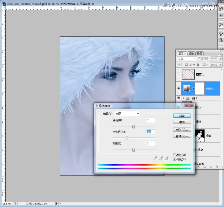Screen dimensions: 224x207
Task: Open the Tool Presets panel icon
Action: point(221,24)
